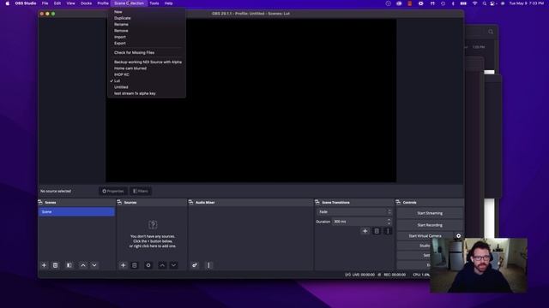Click Start Streaming button
This screenshot has width=549, height=308.
tap(430, 213)
